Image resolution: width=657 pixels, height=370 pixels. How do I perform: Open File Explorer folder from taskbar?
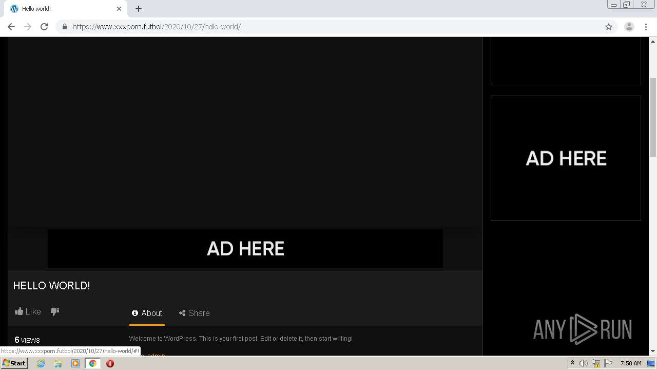58,363
